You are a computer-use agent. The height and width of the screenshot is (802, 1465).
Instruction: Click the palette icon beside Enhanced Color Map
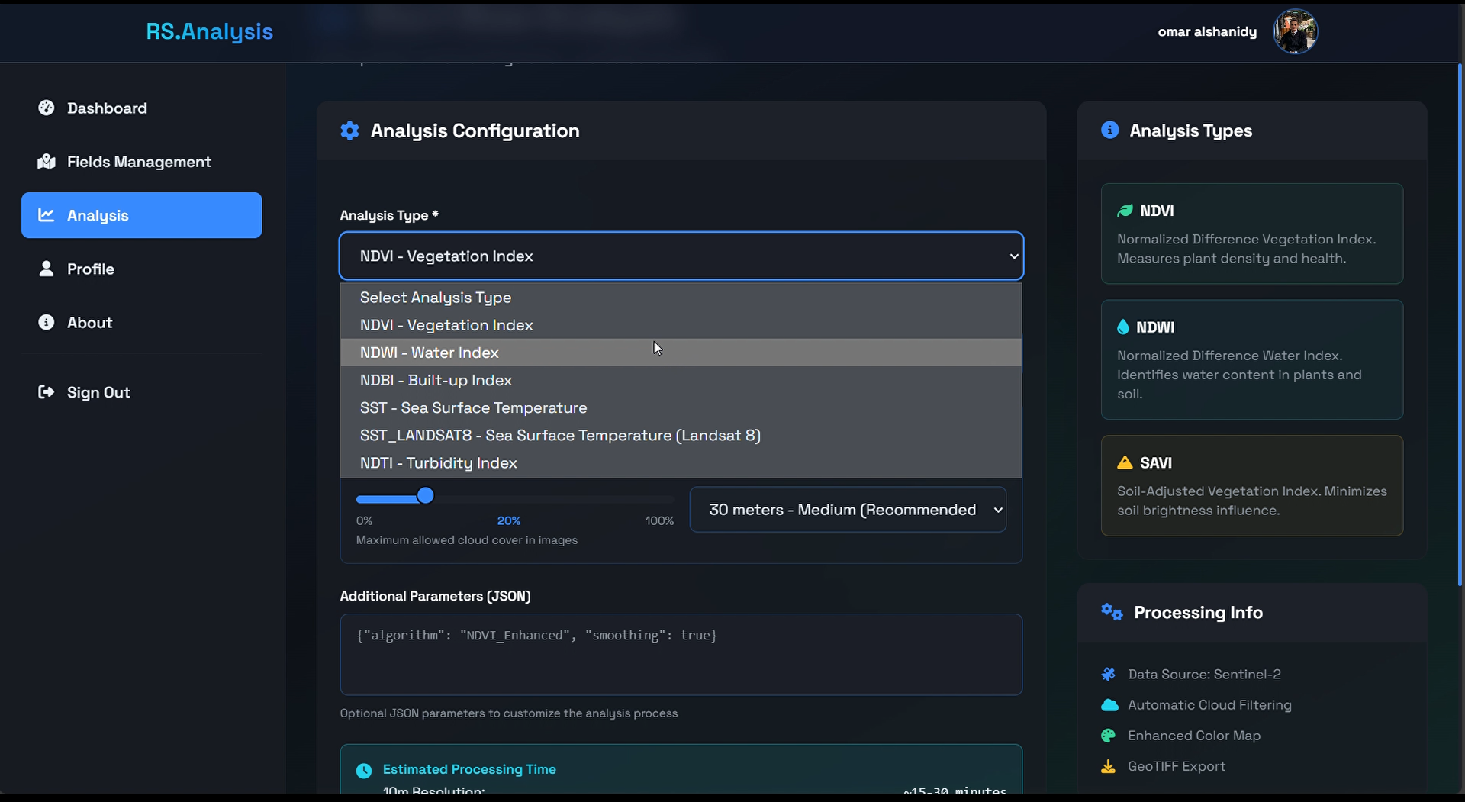pos(1109,736)
